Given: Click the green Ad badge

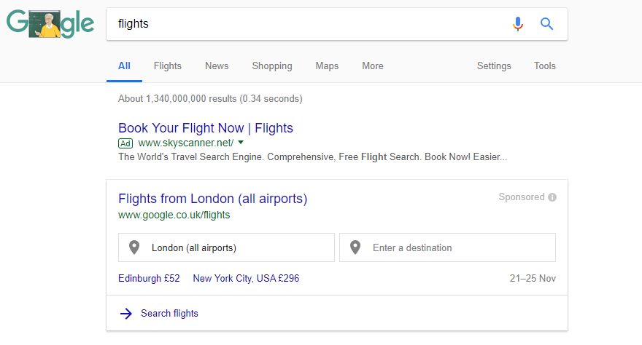Looking at the screenshot, I should (125, 143).
